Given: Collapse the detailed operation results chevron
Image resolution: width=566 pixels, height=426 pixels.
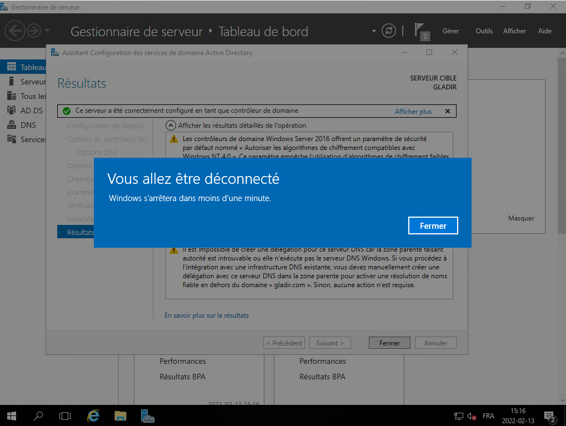Looking at the screenshot, I should point(172,126).
